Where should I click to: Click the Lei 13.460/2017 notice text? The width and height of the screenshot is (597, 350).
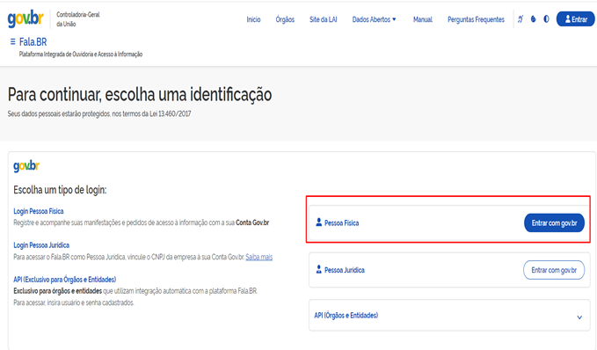pos(99,113)
